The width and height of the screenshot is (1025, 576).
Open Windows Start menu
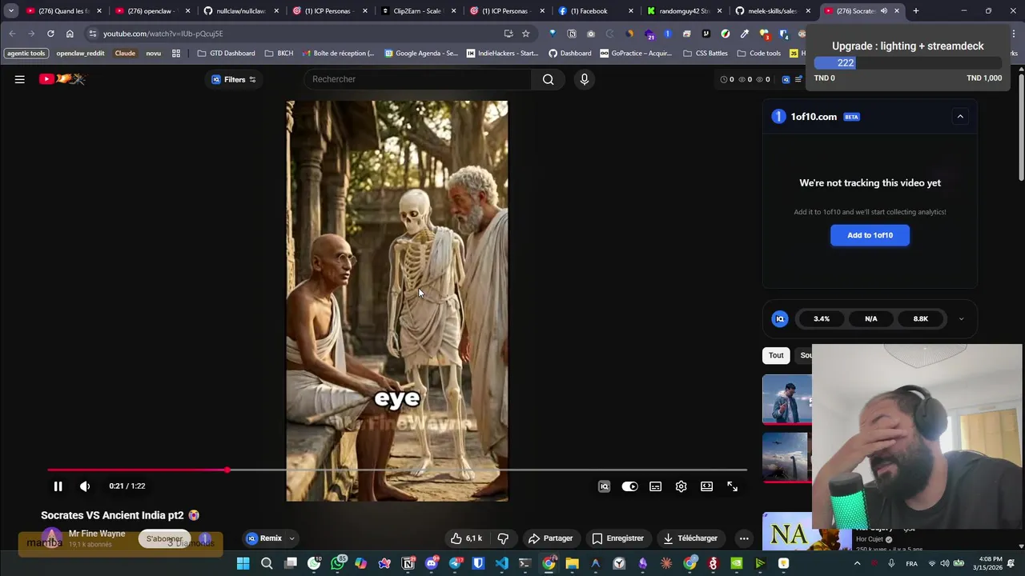pos(243,564)
